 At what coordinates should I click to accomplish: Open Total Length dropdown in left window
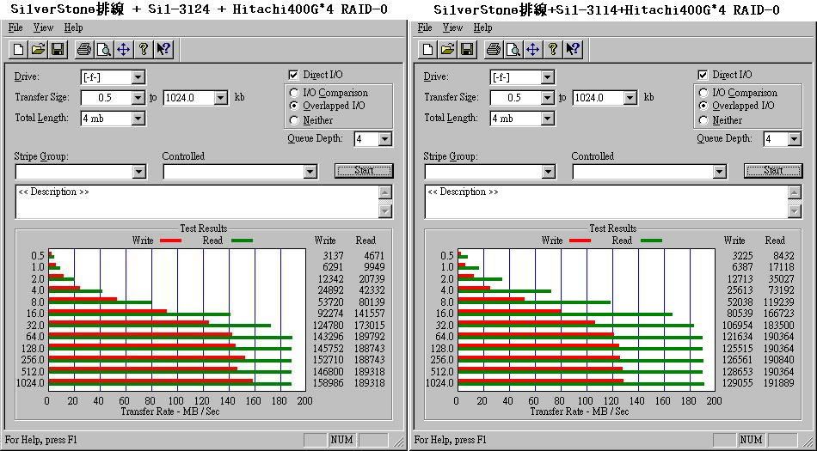[x=138, y=119]
